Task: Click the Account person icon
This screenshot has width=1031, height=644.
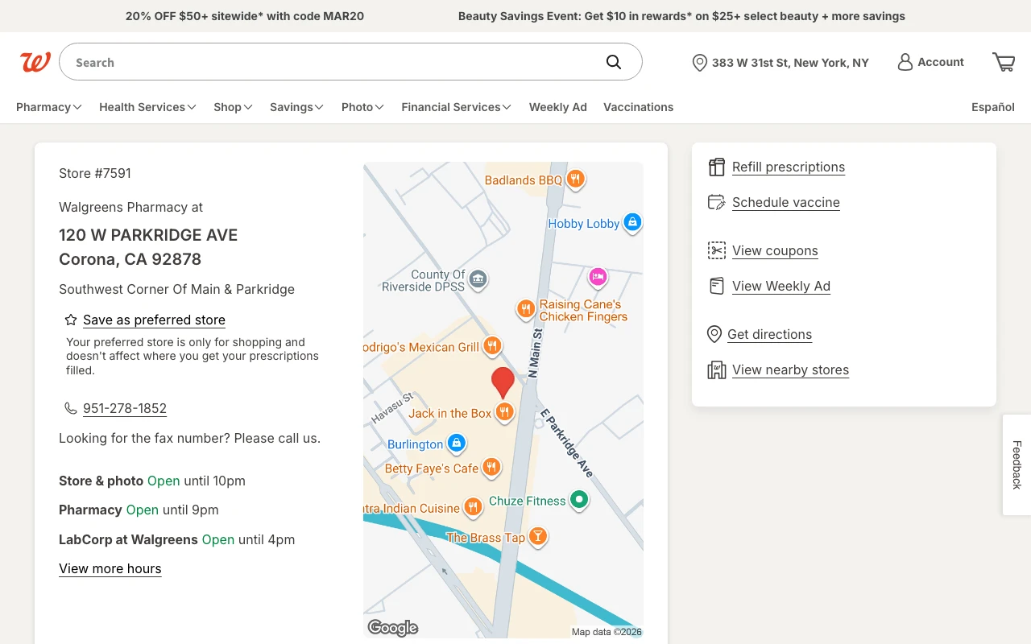Action: [x=905, y=62]
